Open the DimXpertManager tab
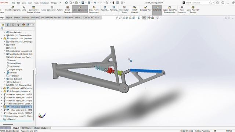 pyautogui.click(x=18, y=25)
